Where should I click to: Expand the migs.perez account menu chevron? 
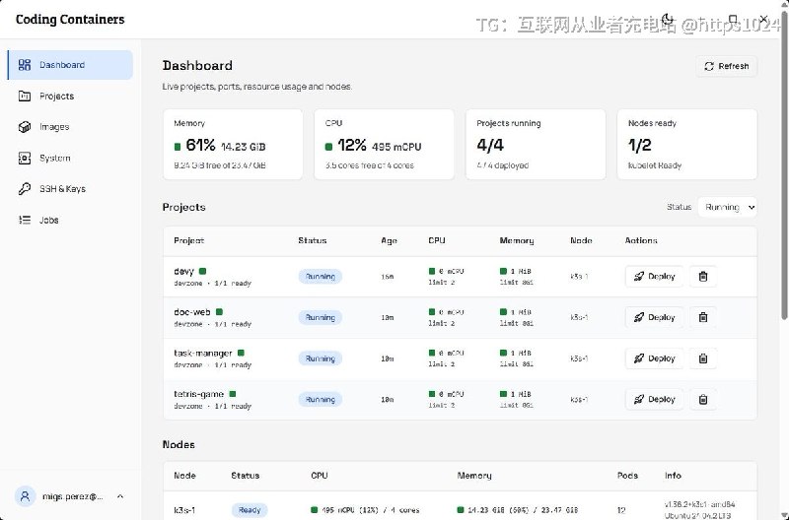pos(120,496)
